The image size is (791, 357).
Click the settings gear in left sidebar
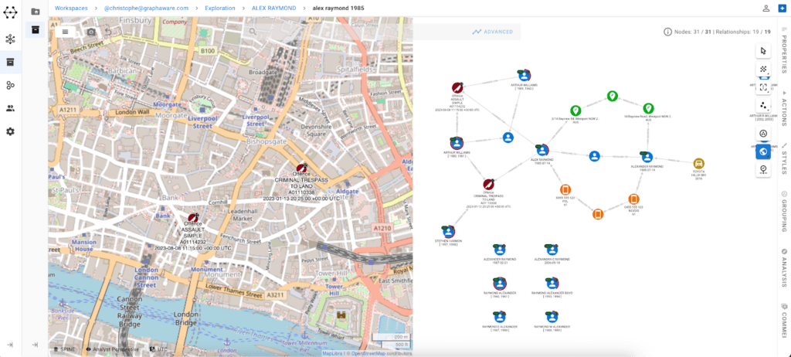click(11, 132)
